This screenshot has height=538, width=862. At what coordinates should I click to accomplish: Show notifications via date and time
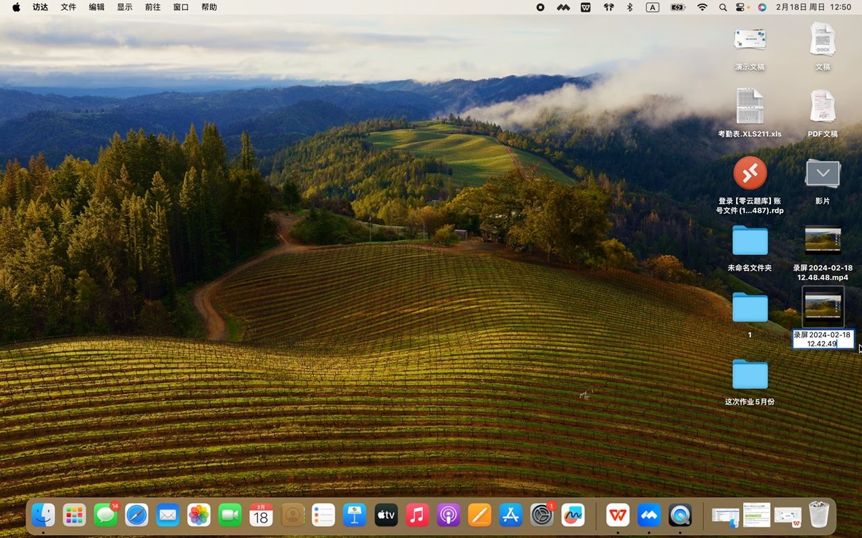coord(814,7)
